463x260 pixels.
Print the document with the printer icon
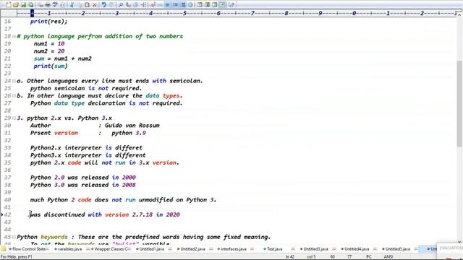[x=48, y=5]
